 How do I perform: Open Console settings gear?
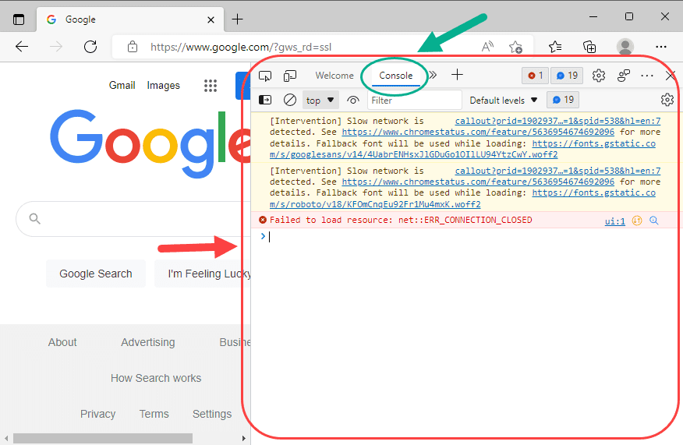point(667,100)
